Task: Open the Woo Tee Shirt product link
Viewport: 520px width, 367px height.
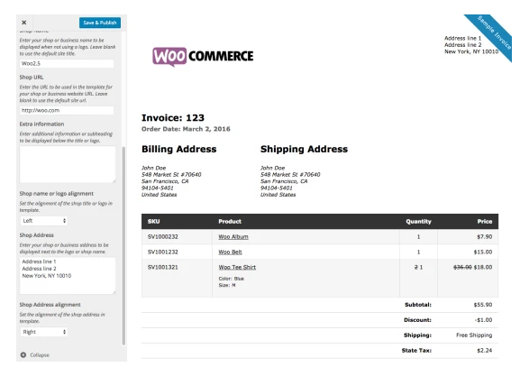Action: pos(237,268)
